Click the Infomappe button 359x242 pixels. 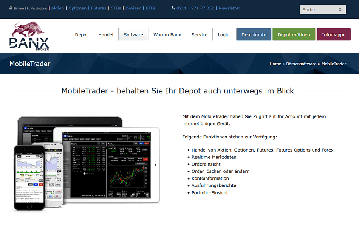click(334, 35)
